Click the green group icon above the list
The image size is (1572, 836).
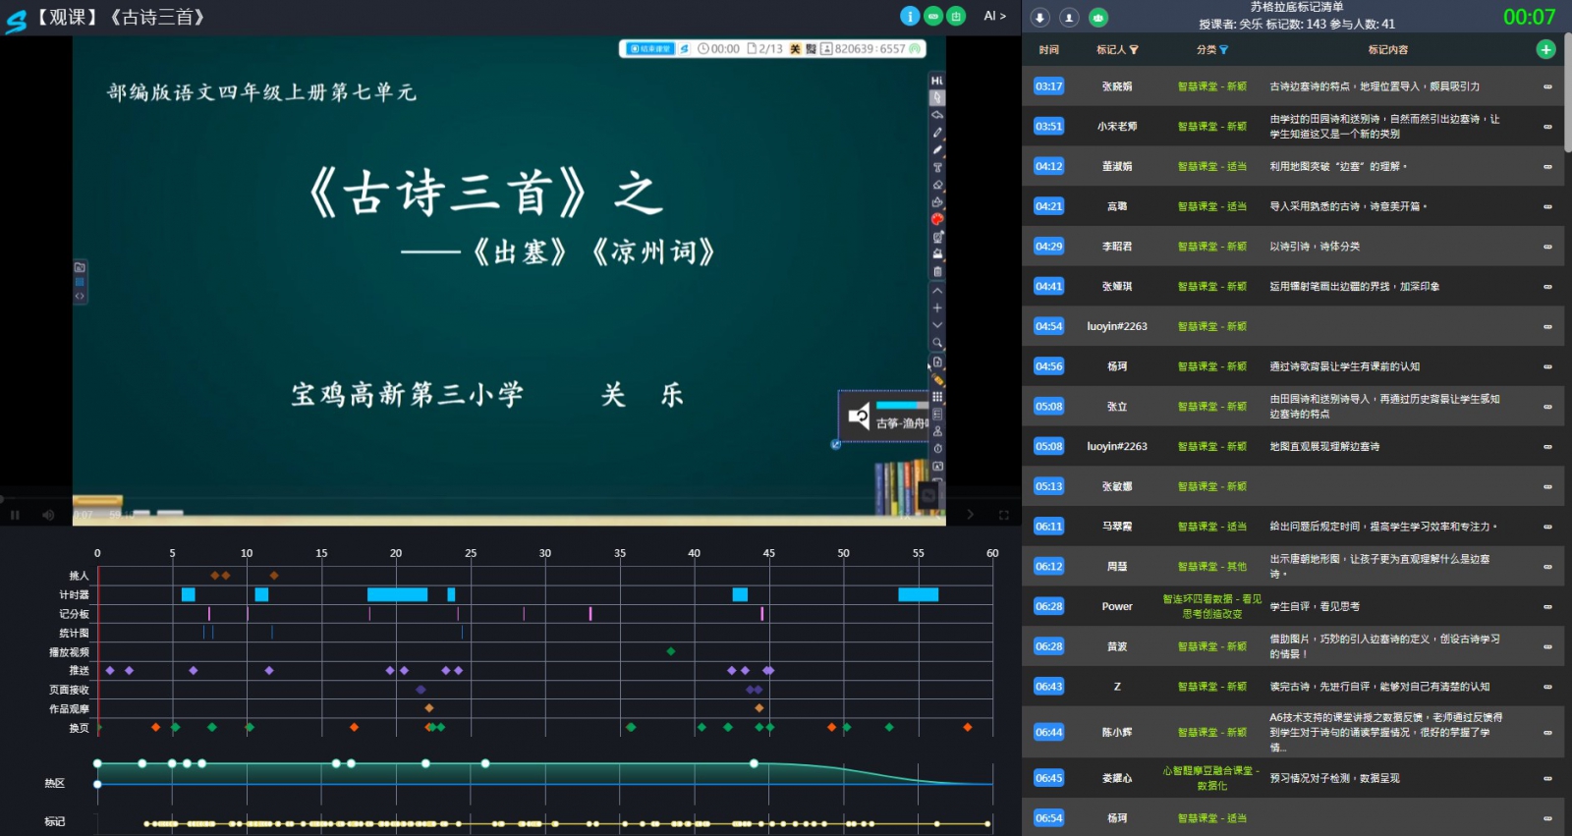[x=1098, y=18]
